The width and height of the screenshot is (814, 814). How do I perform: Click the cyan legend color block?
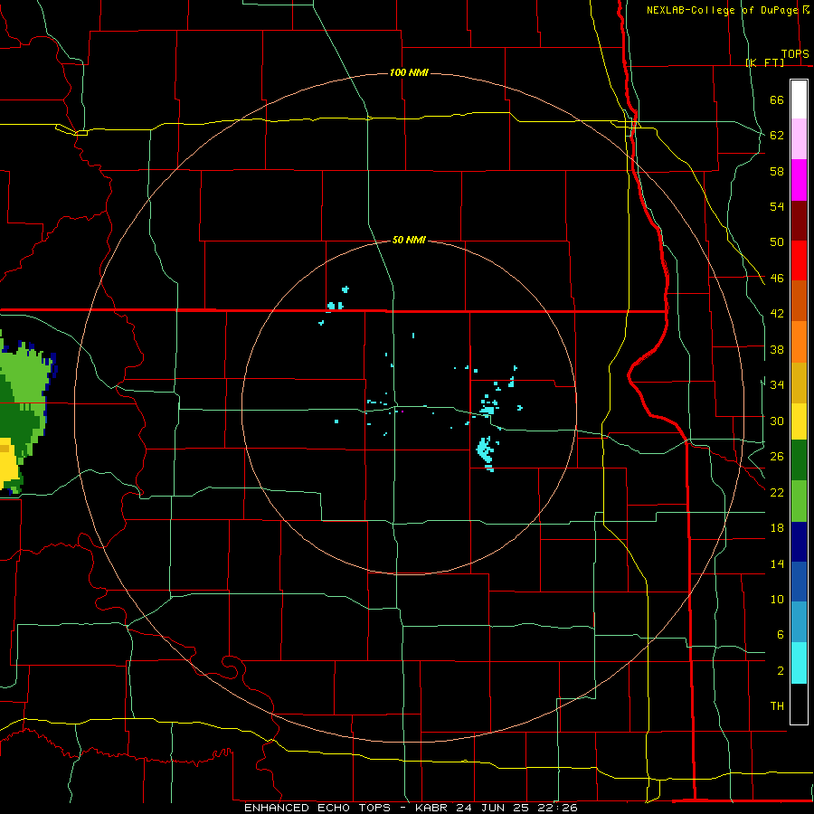799,663
